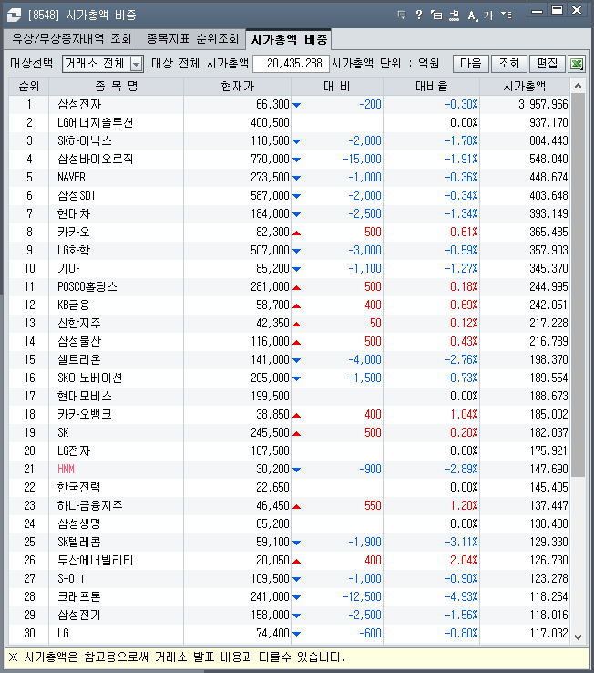Sort by the 종목명 column header

(x=117, y=87)
